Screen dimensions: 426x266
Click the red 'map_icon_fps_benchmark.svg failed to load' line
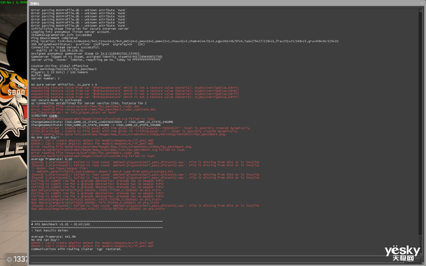coord(108,149)
